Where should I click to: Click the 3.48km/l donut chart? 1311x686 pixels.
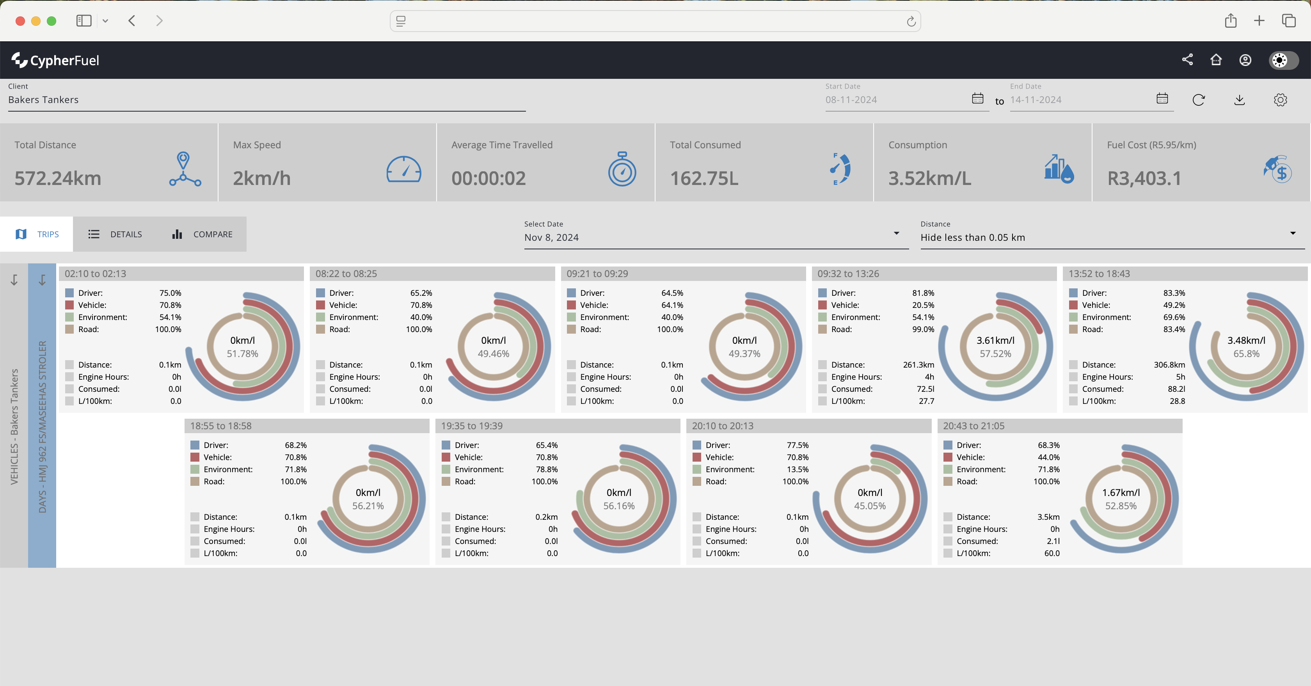coord(1246,347)
